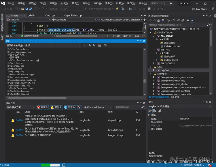This screenshot has height=167, width=216.
Task: Click the search error list input field
Action: [x=128, y=107]
